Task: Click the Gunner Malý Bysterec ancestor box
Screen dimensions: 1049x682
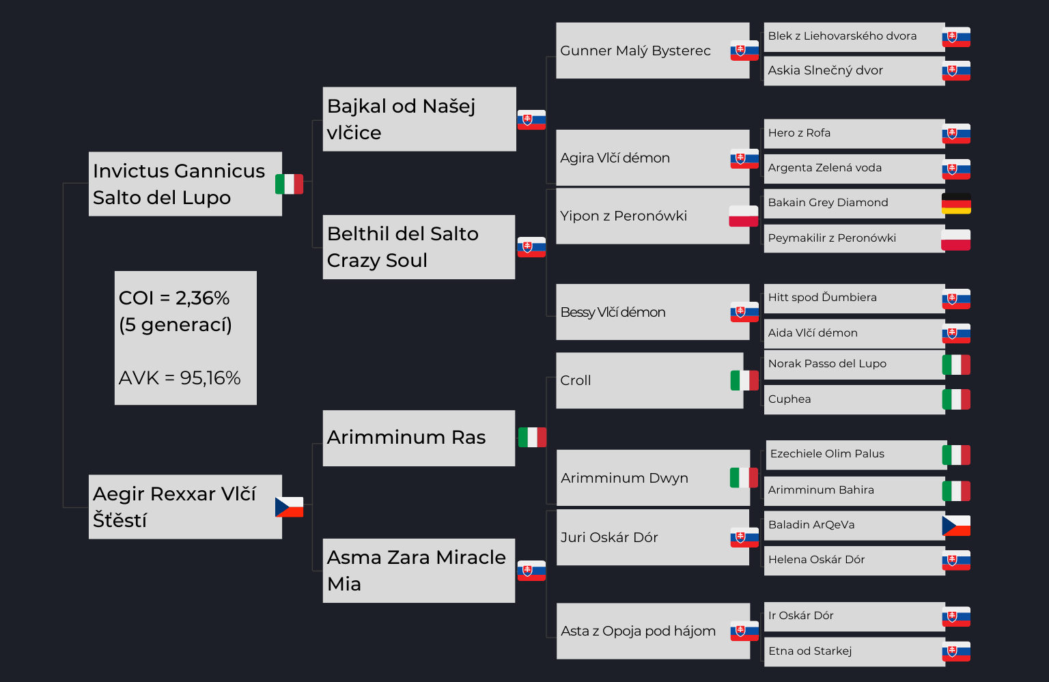Action: (x=653, y=51)
